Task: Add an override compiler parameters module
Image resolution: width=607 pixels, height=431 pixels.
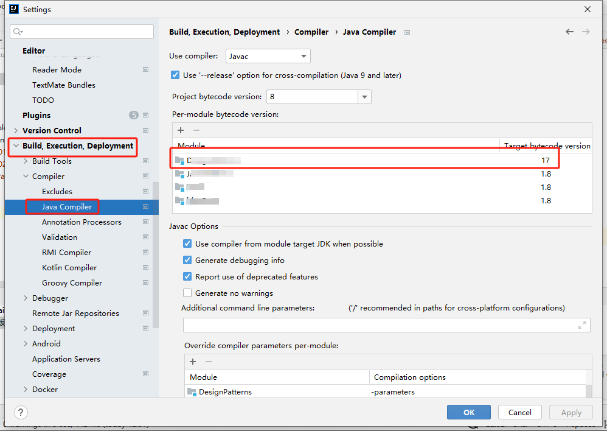Action: pyautogui.click(x=193, y=362)
